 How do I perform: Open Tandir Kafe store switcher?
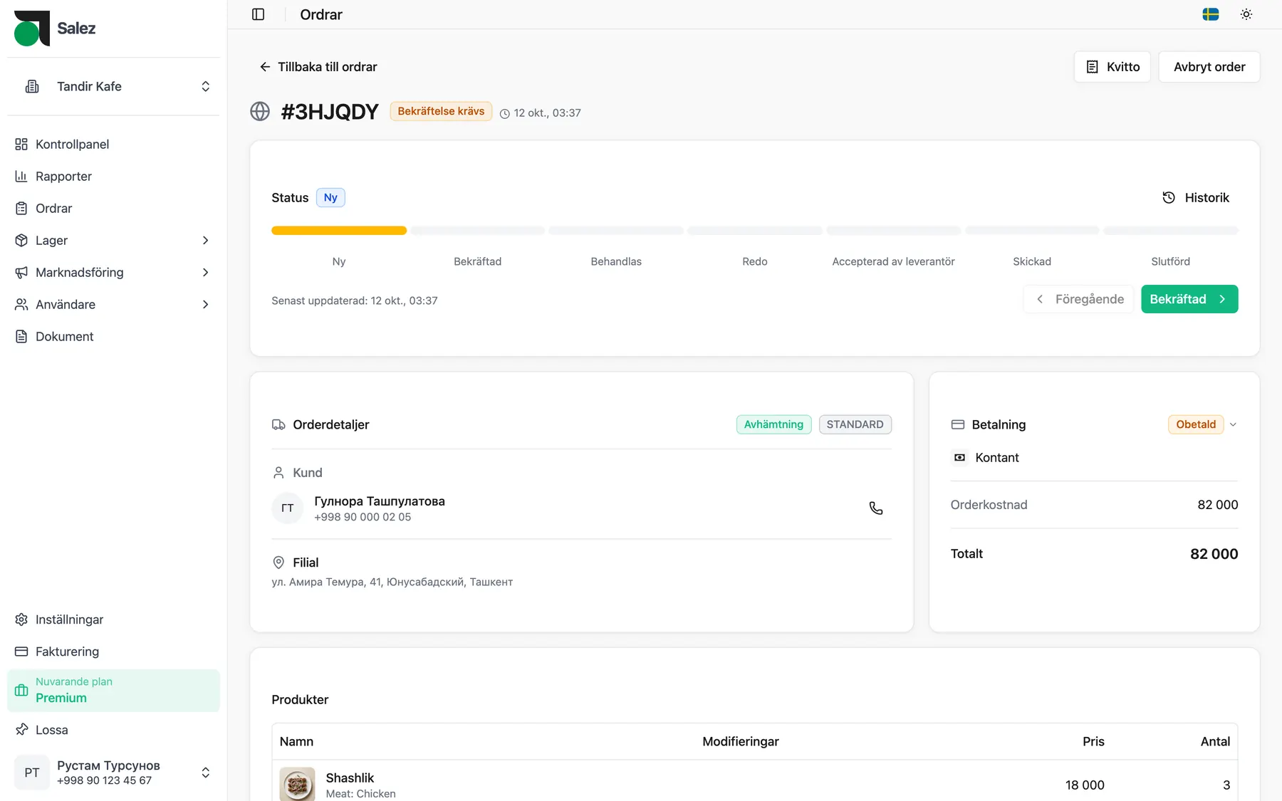click(x=113, y=86)
